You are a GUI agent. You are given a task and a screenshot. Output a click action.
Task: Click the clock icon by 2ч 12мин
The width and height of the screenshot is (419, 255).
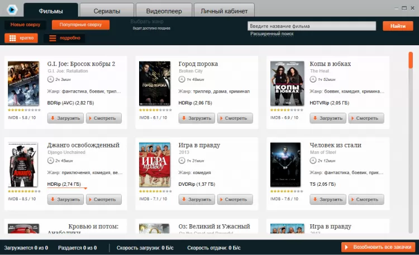(313, 161)
